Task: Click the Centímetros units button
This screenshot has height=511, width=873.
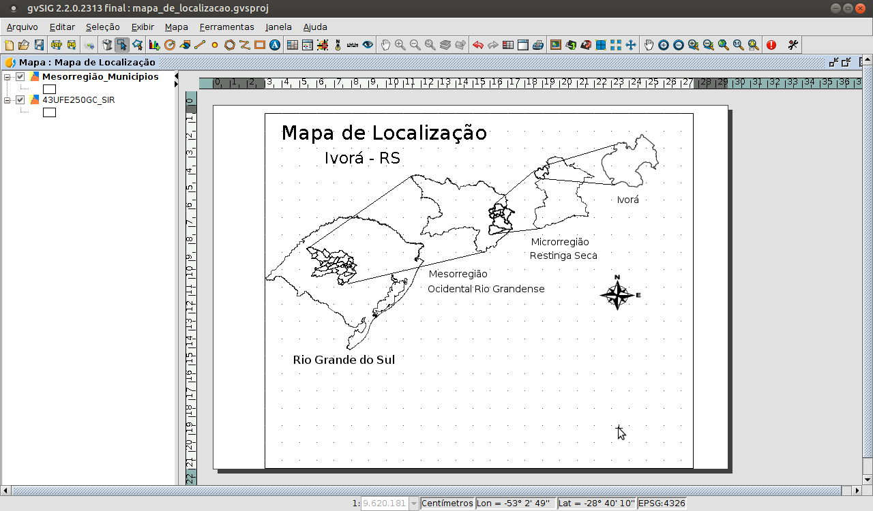Action: tap(447, 503)
